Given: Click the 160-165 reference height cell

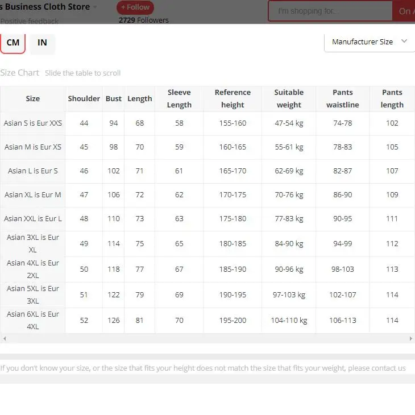Looking at the screenshot, I should 233,147.
